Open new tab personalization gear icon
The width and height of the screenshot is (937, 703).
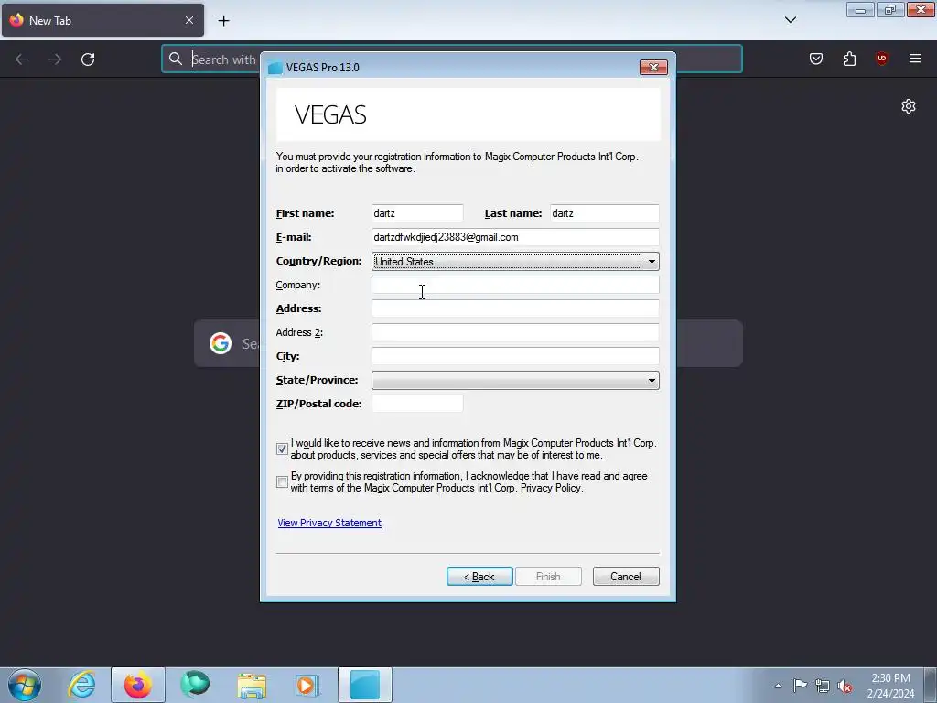click(x=909, y=106)
